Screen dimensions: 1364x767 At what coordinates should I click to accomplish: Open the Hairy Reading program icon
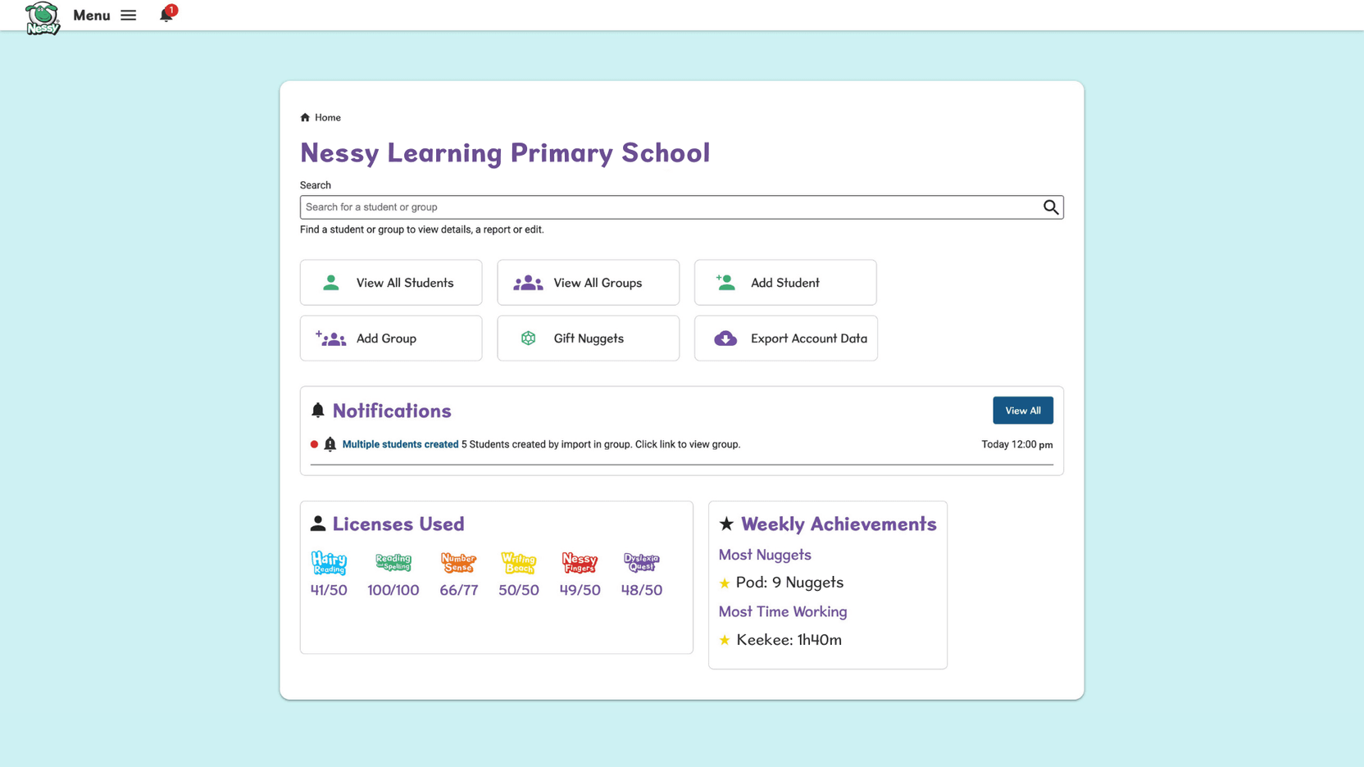click(329, 563)
